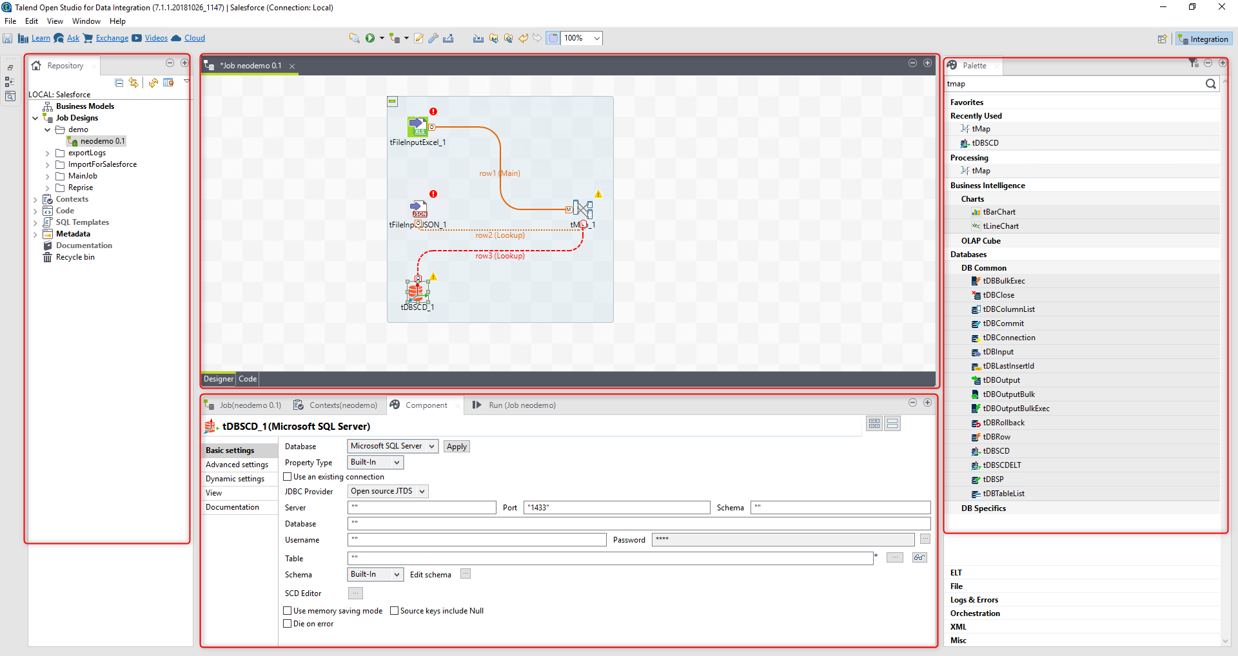Click the Palette search field containing tmap
Viewport: 1238px width, 656px height.
coord(1074,84)
